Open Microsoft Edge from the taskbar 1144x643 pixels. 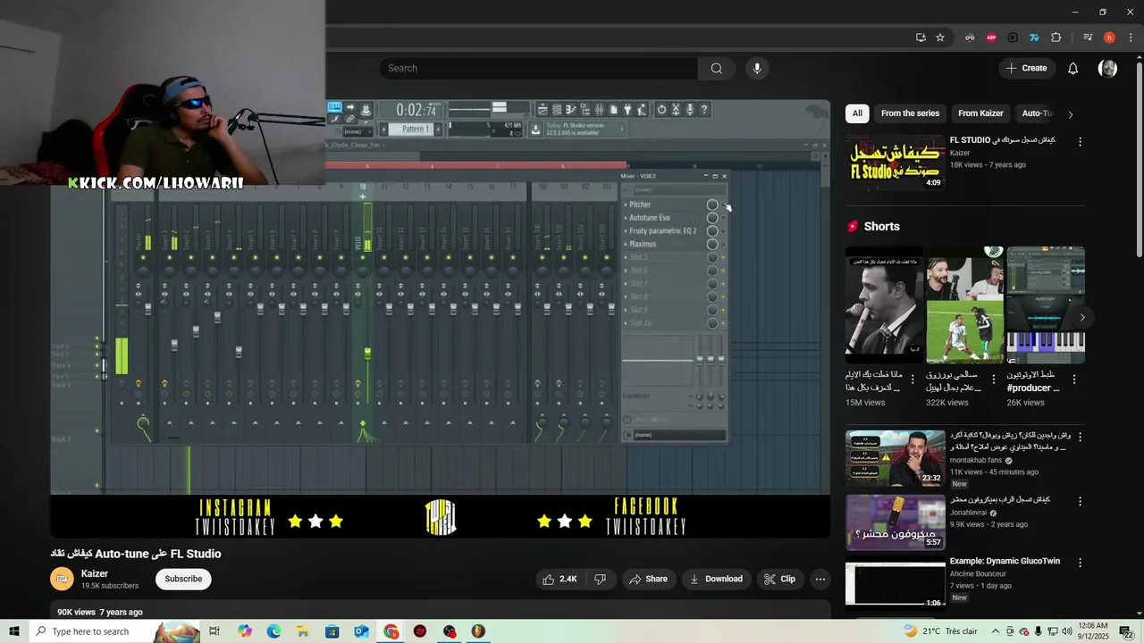273,631
